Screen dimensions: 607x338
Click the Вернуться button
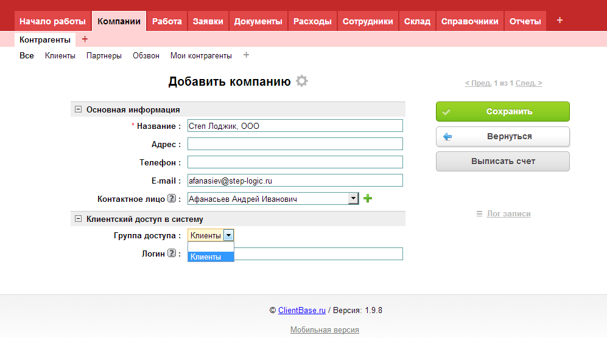pyautogui.click(x=502, y=137)
